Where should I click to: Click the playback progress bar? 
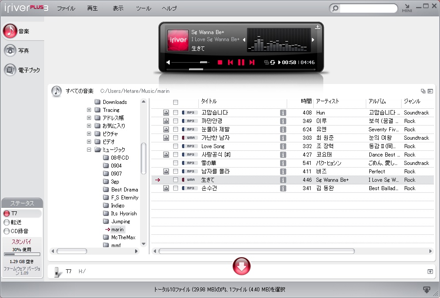241,69
